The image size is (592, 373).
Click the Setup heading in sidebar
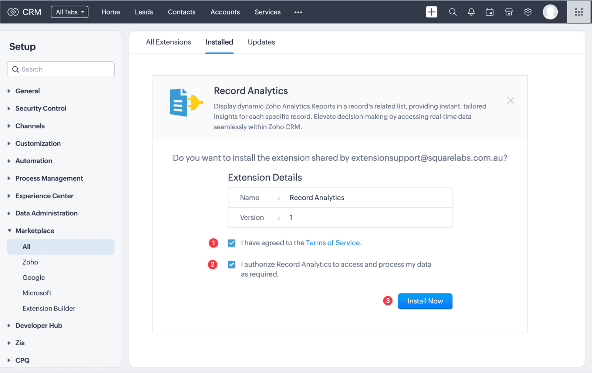click(x=23, y=47)
